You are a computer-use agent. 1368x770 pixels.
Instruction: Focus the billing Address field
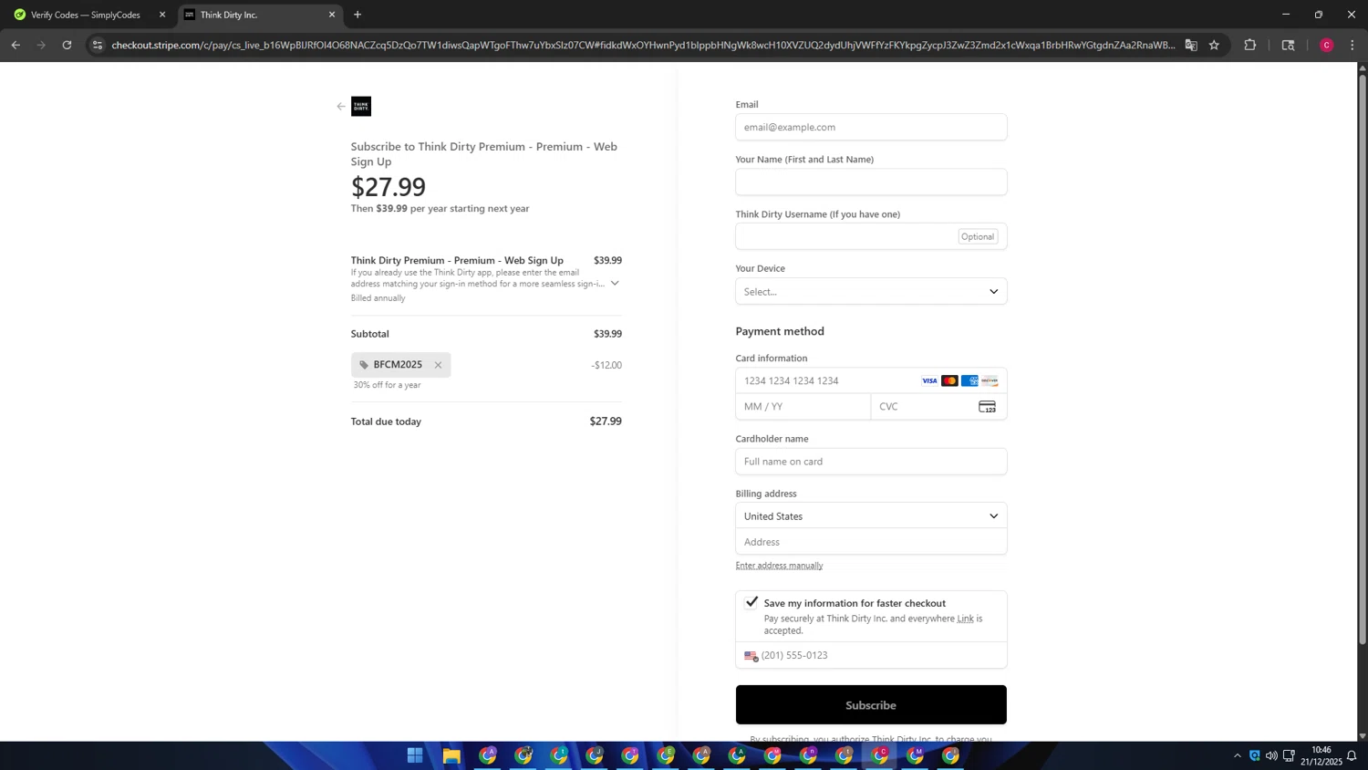871,542
